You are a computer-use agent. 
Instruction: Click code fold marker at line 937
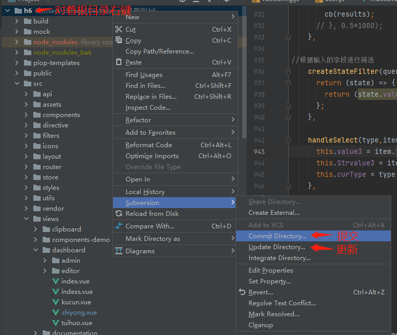coord(287,83)
